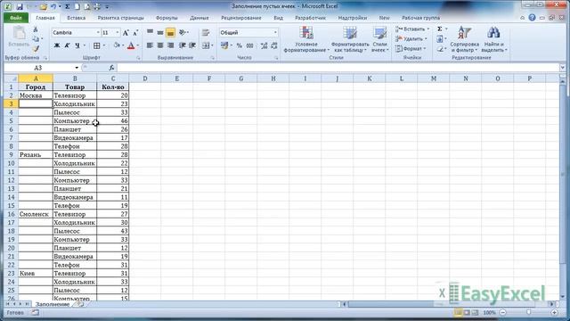Screen dimensions: 570x321
Task: Open Conditional Formatting (Условное форматирование)
Action: [x=306, y=39]
